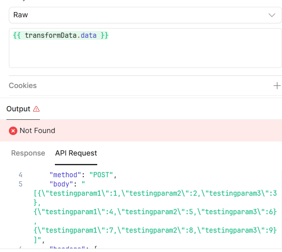Click the "method" key in the request
This screenshot has height=252, width=282.
pyautogui.click(x=67, y=175)
